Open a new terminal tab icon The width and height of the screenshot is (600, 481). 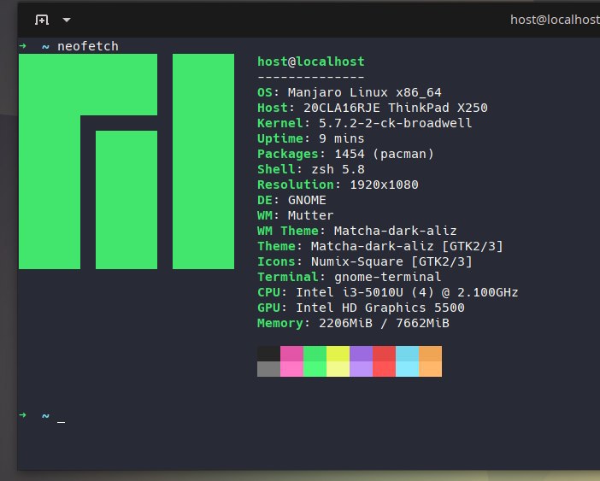click(42, 20)
